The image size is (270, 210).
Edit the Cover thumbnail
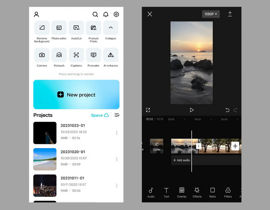tap(157, 146)
